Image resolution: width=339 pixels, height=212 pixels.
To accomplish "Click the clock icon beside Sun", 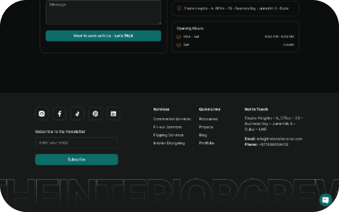I will (179, 45).
